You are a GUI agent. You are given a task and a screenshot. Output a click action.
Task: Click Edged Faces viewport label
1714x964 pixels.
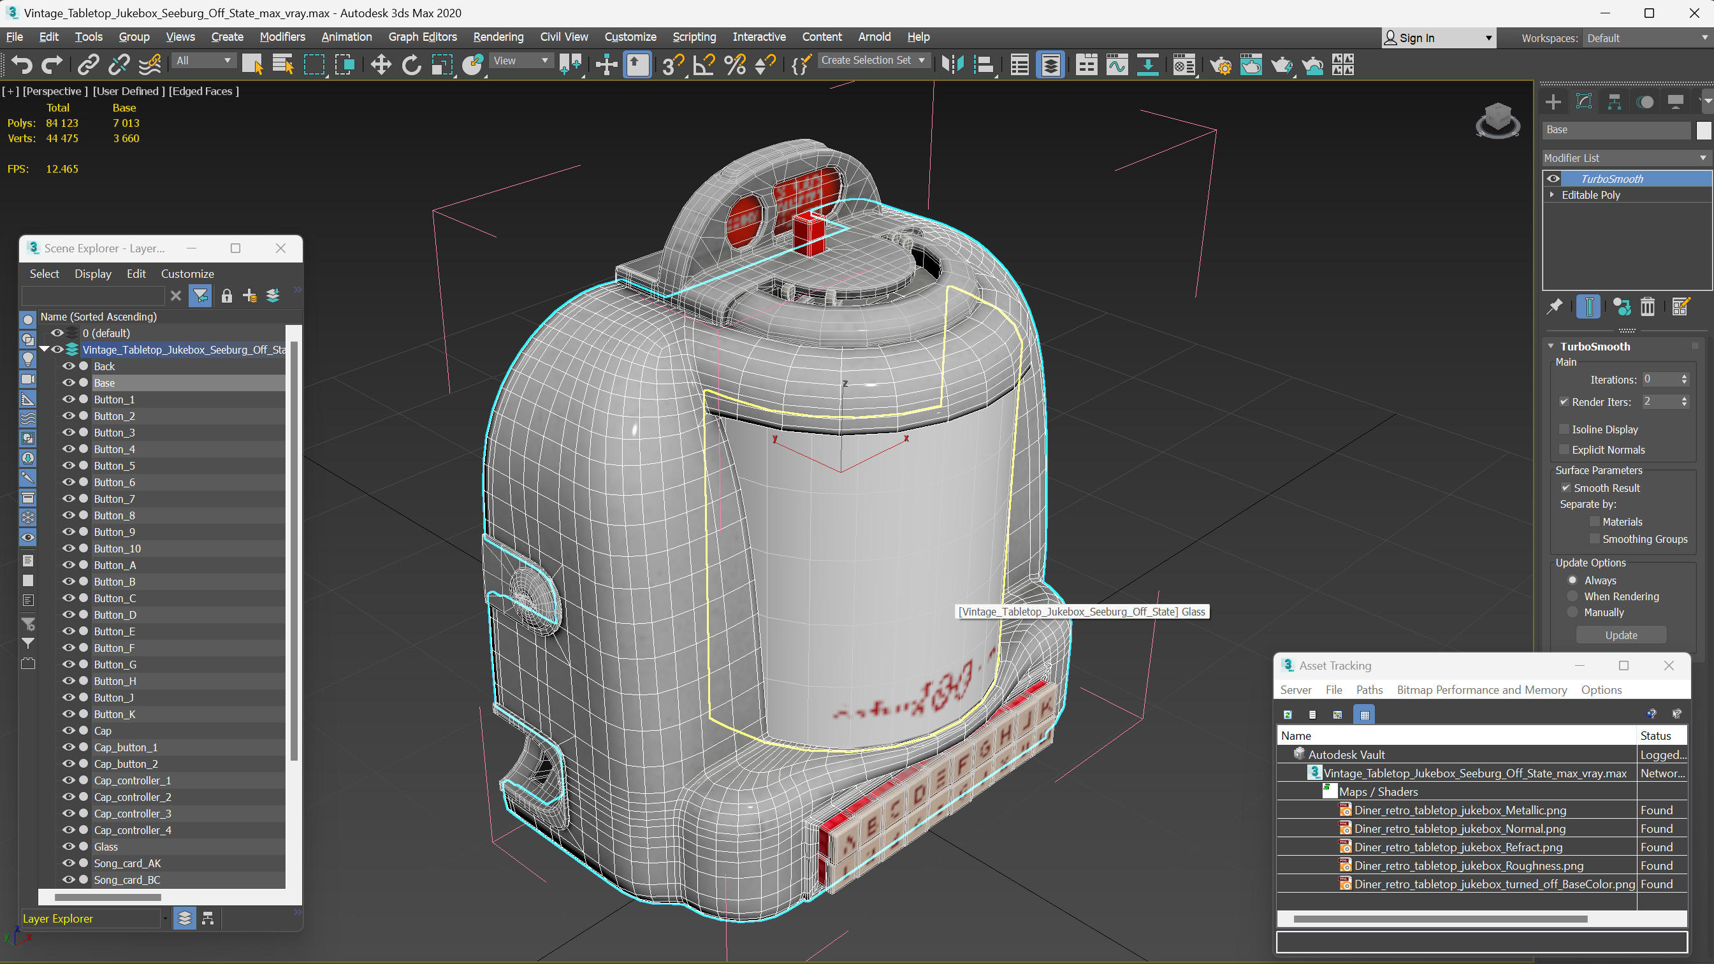[x=203, y=91]
